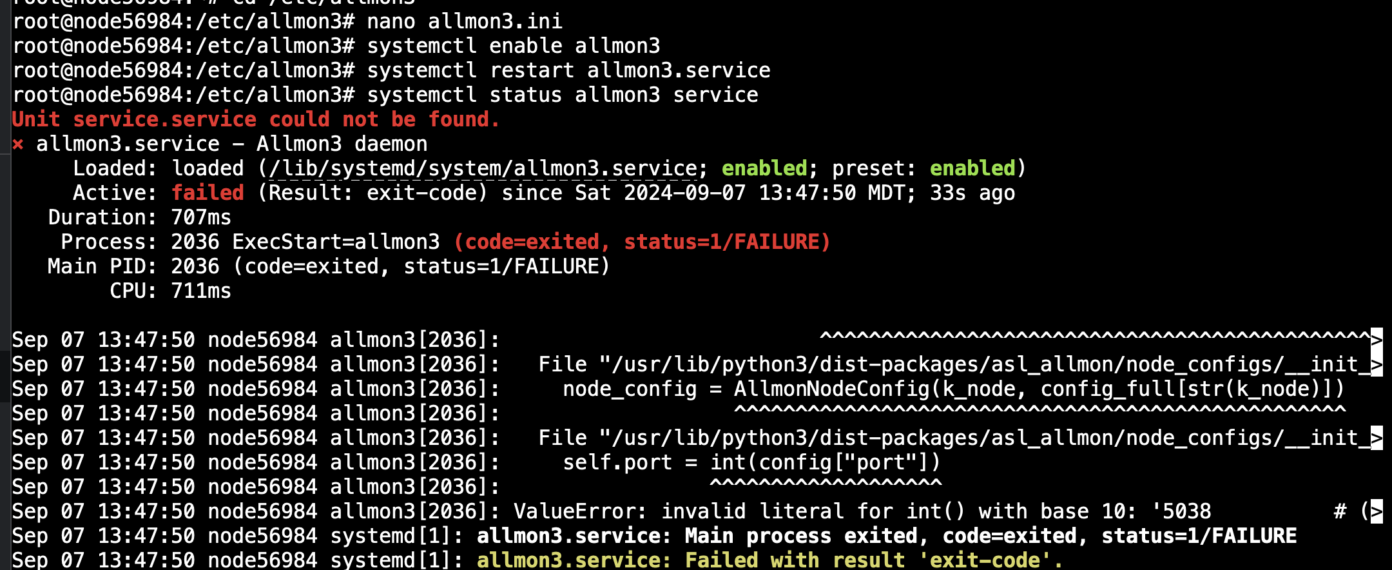Click the AllmonNodeConfig(k_node, ...) traceback line

(954, 389)
